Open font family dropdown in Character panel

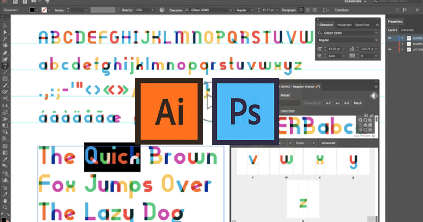click(376, 33)
